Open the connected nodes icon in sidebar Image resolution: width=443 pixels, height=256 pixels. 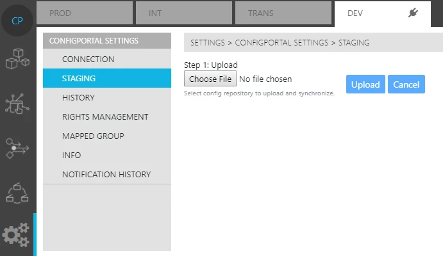pyautogui.click(x=17, y=104)
